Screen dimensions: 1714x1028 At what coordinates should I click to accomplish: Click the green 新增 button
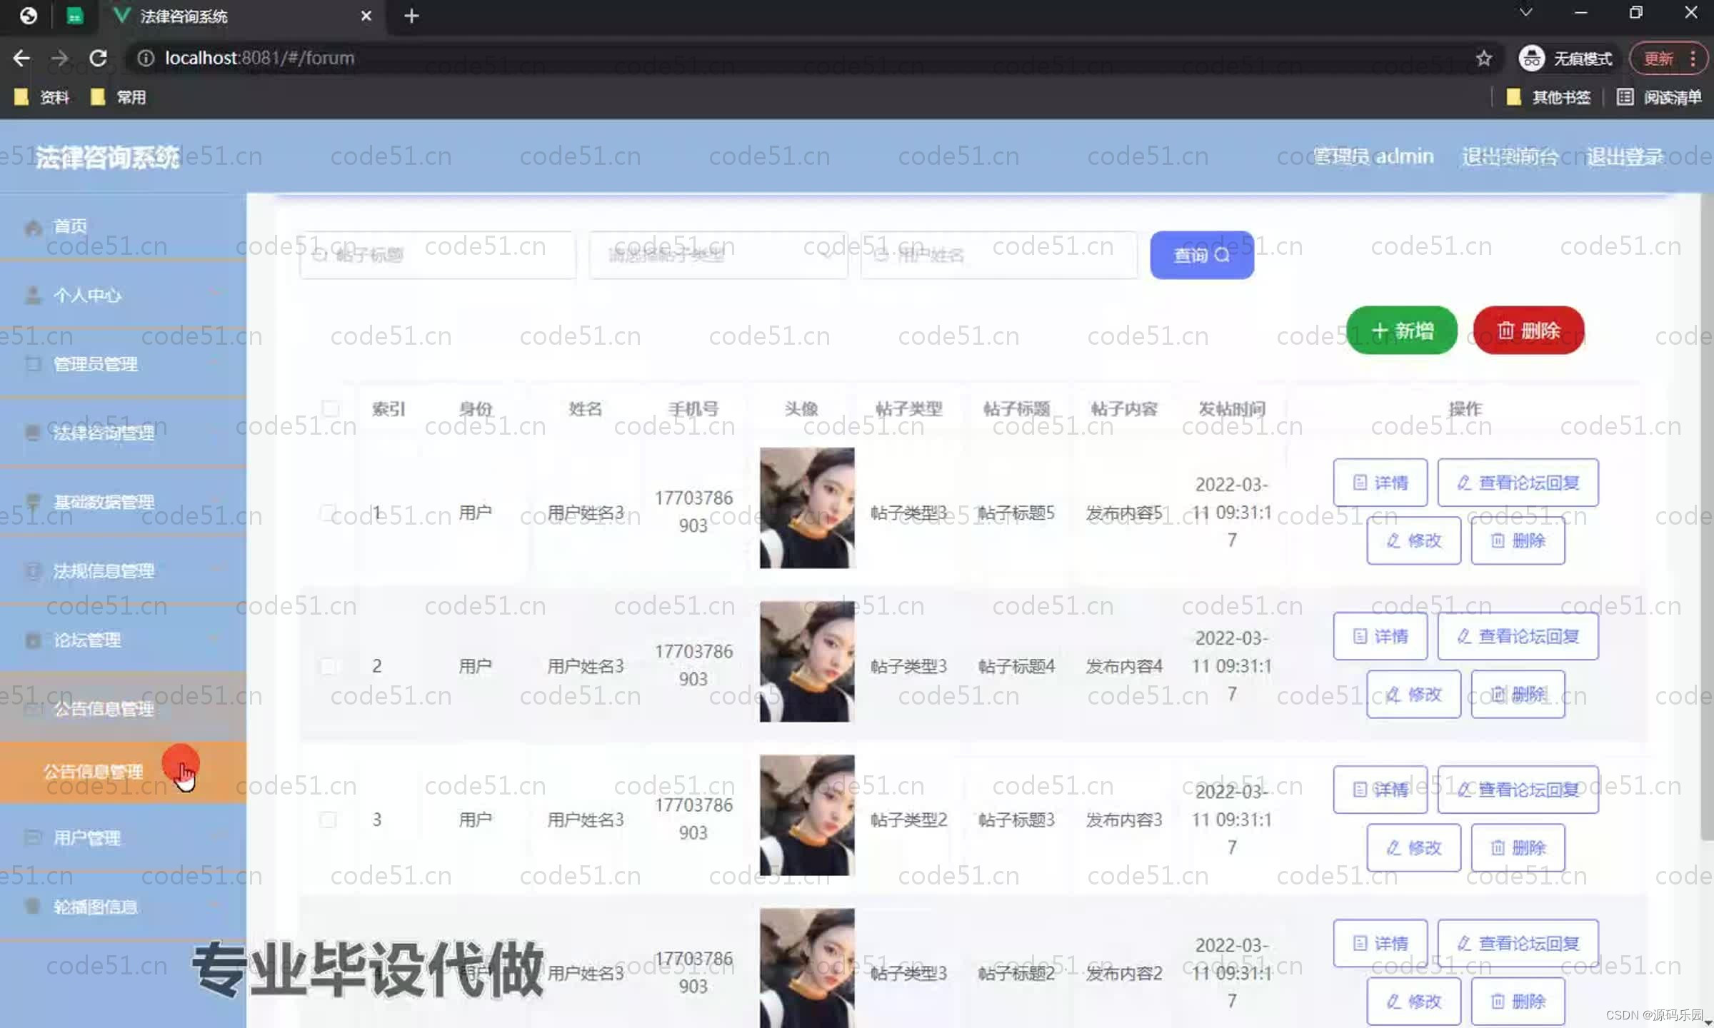[1401, 331]
